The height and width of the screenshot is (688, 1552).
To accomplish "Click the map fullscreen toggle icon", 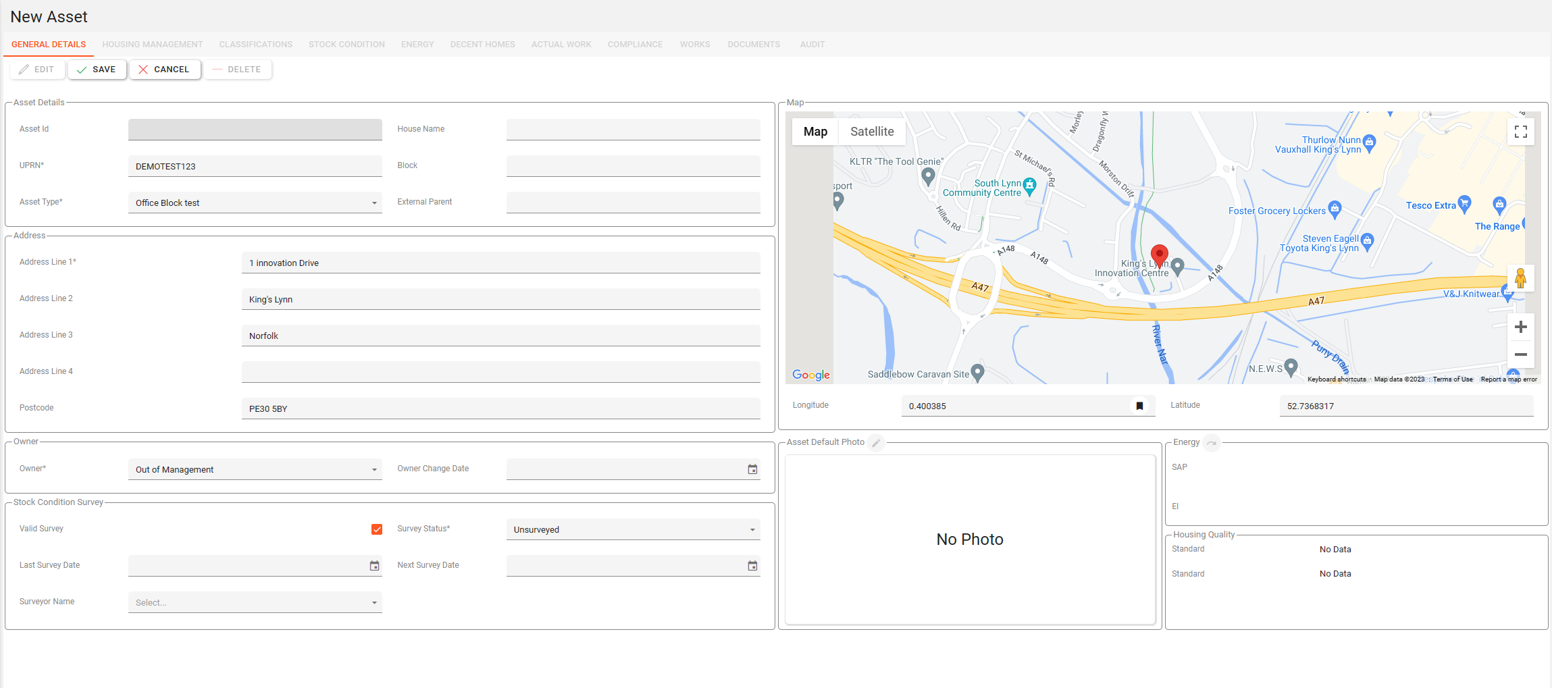I will point(1520,132).
